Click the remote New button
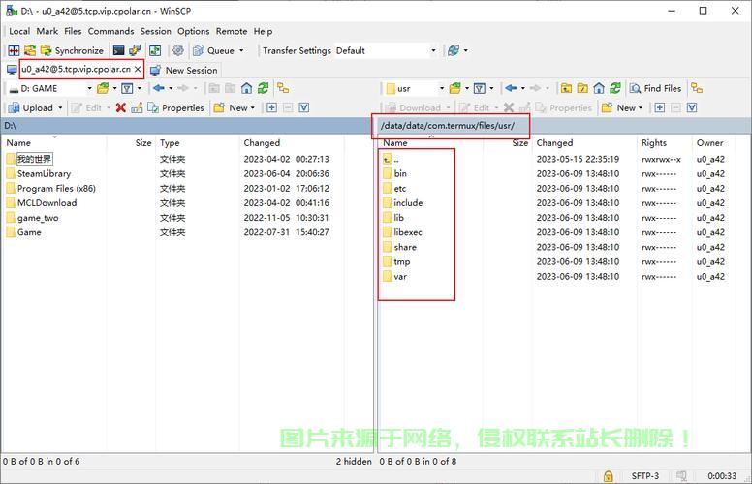Screen dimensions: 752x484 [x=622, y=107]
